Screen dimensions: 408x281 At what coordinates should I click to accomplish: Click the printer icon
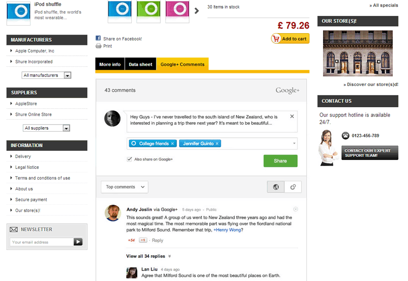(99, 46)
